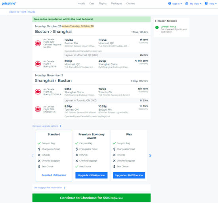Click Flex Changeable Ticket dollar icon
Screen dimensions: 218x203
[x=114, y=149]
